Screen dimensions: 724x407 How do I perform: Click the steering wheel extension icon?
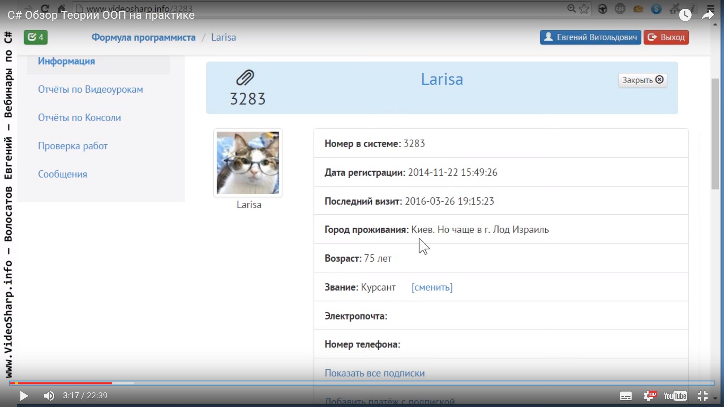click(x=603, y=9)
